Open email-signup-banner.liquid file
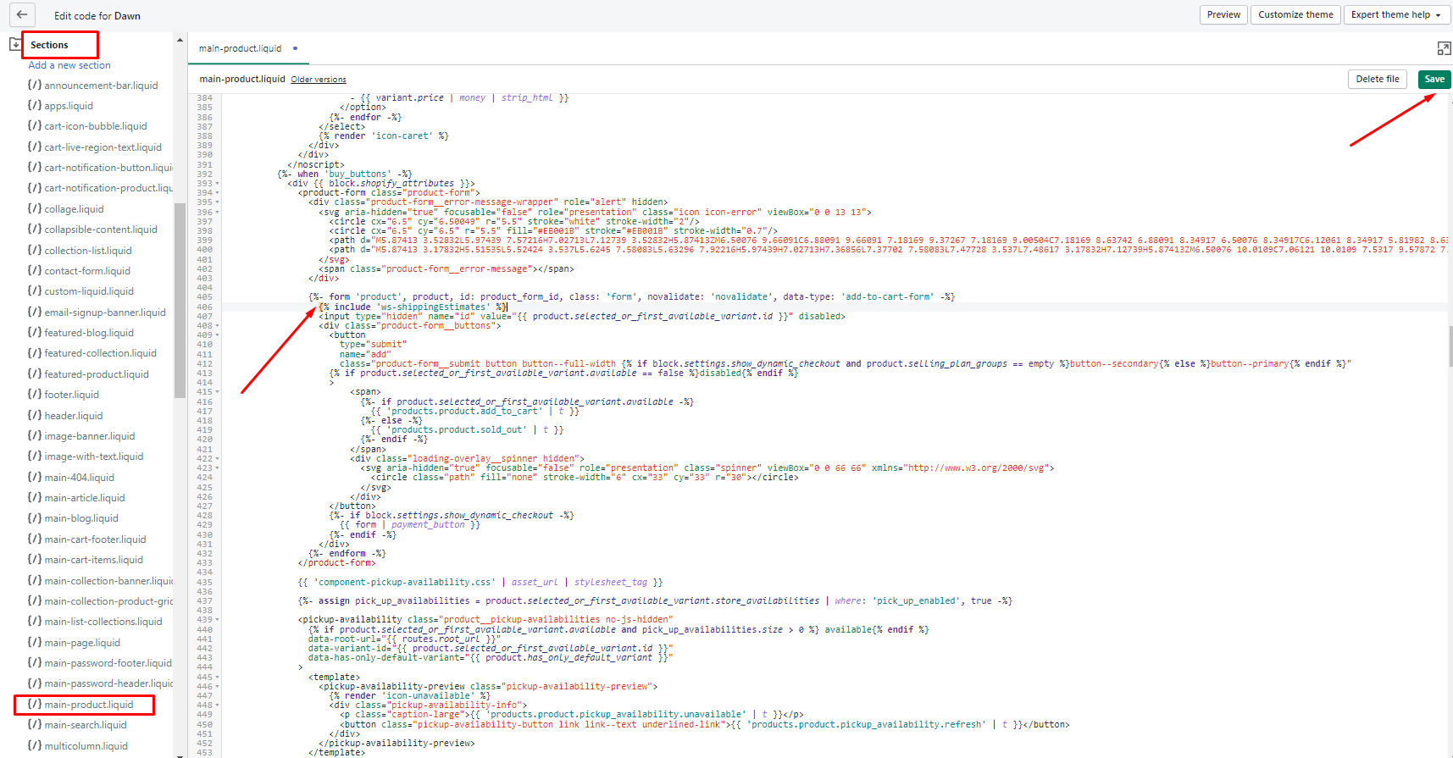 coord(105,313)
